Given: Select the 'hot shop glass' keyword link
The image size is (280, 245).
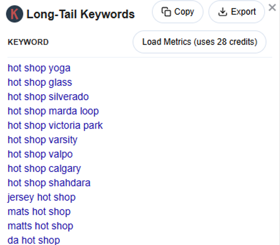Looking at the screenshot, I should (40, 83).
